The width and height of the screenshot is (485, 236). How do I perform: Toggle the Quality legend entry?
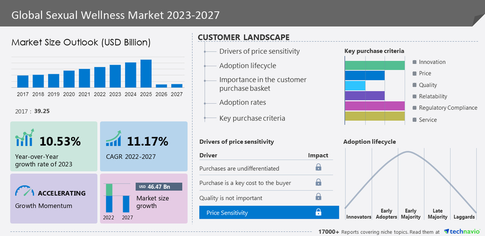click(414, 85)
